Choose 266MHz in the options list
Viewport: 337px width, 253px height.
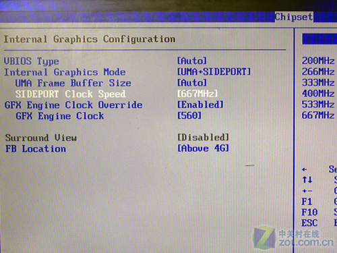pos(318,72)
